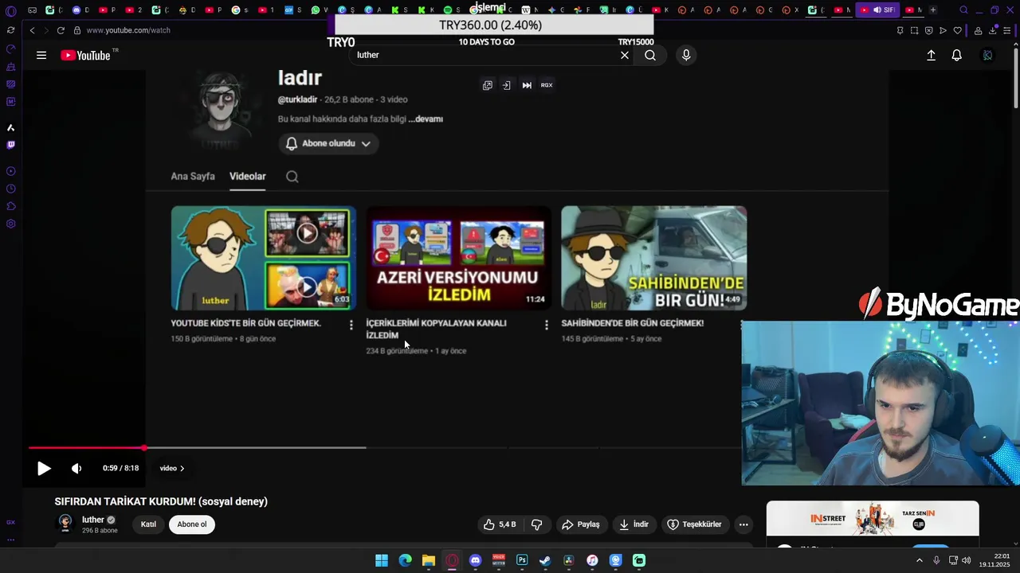
Task: Open Extensions puzzle icon in sidebar
Action: coord(10,206)
